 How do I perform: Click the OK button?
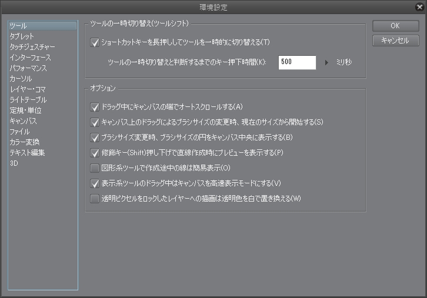(395, 26)
